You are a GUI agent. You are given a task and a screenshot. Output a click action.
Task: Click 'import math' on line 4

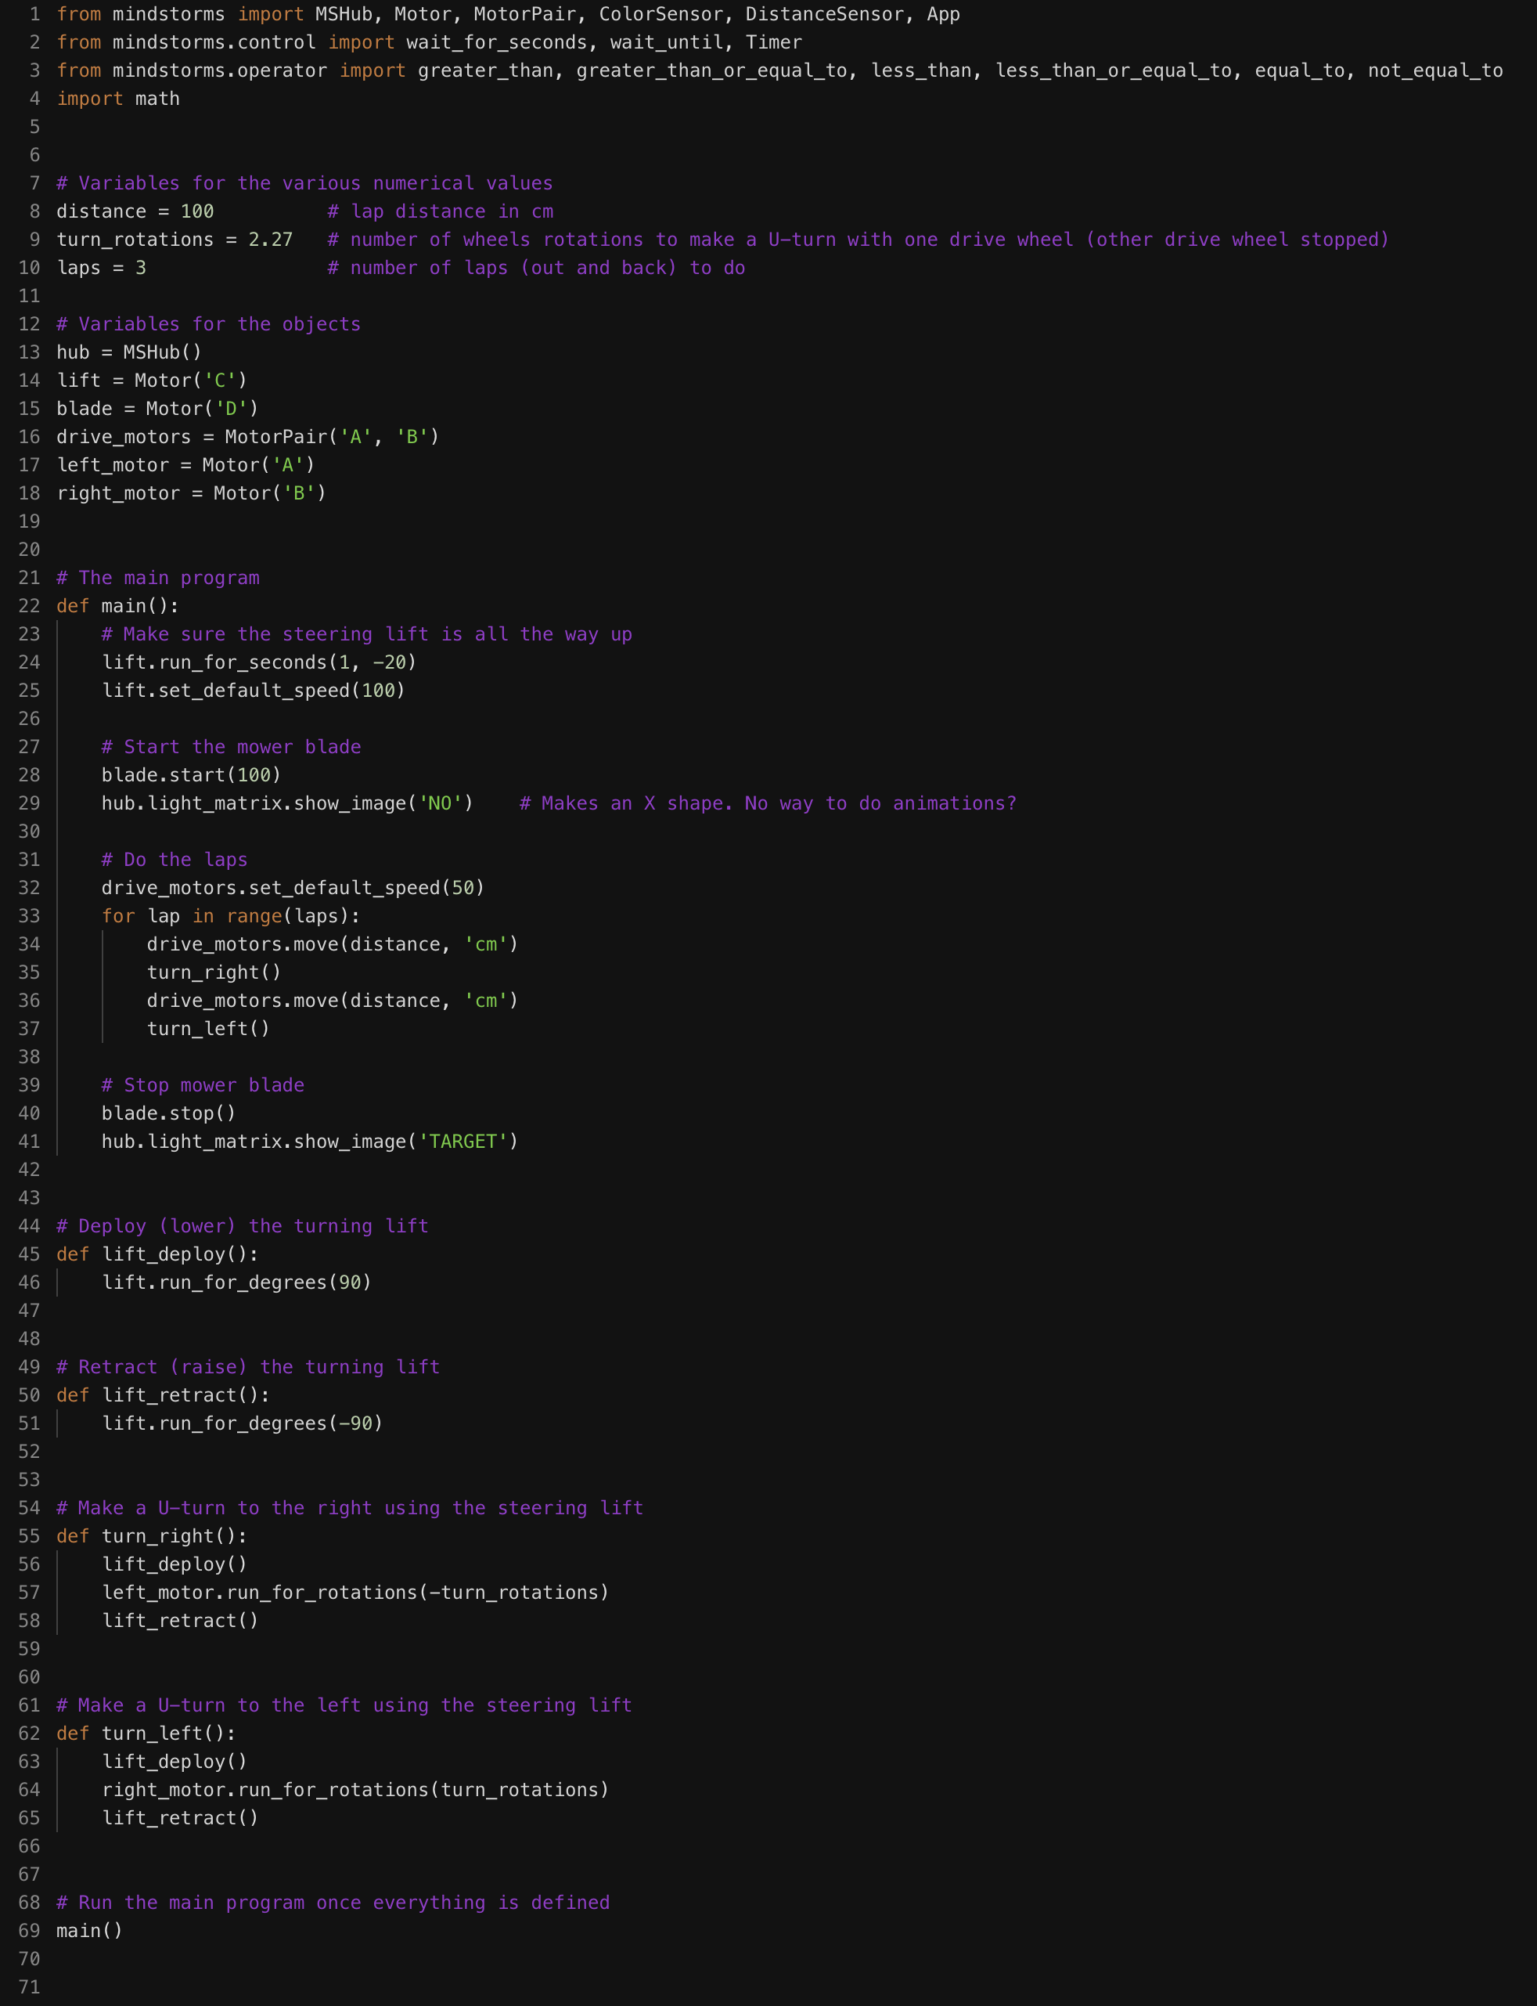[x=118, y=99]
